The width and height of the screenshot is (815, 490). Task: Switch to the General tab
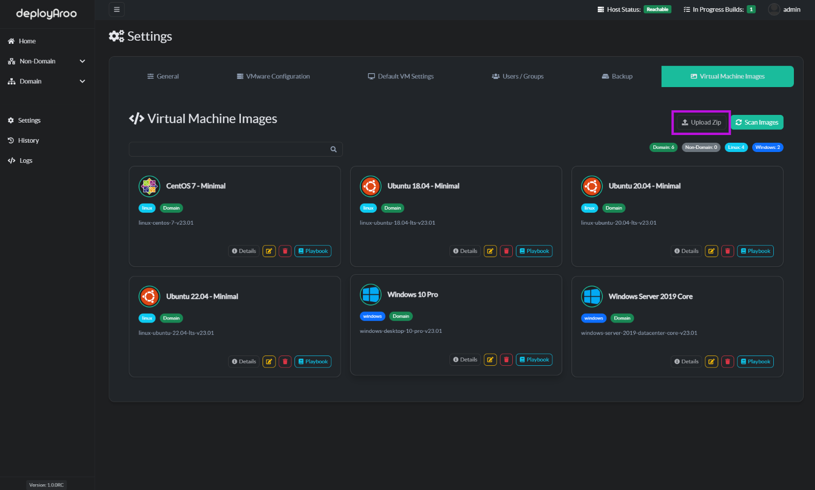coord(163,76)
